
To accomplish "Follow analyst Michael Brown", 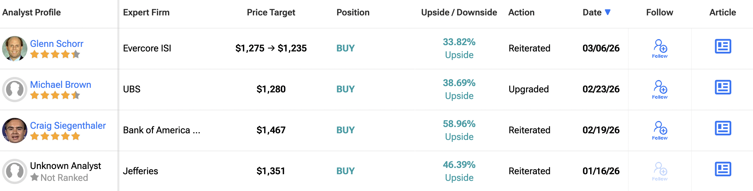I will [x=660, y=89].
